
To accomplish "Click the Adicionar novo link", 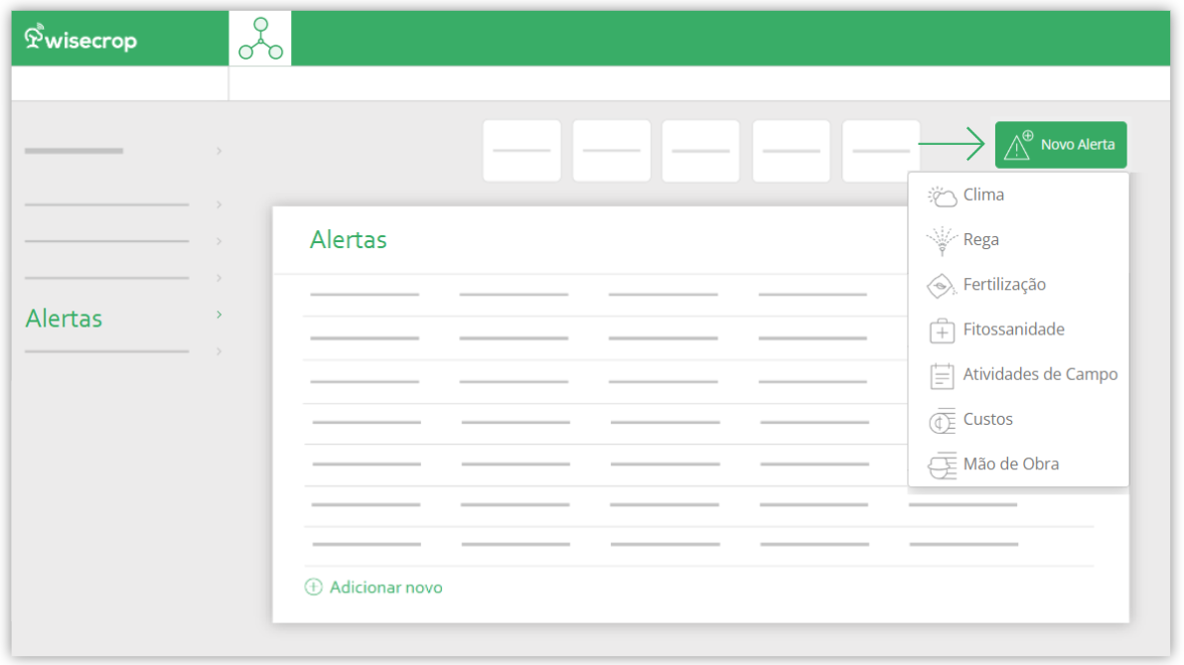I will (386, 588).
